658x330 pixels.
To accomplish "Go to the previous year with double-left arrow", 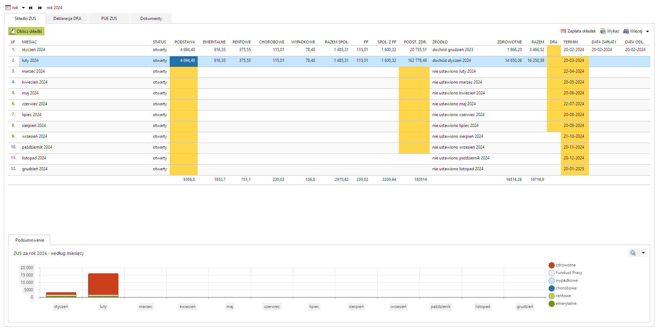I will (30, 8).
